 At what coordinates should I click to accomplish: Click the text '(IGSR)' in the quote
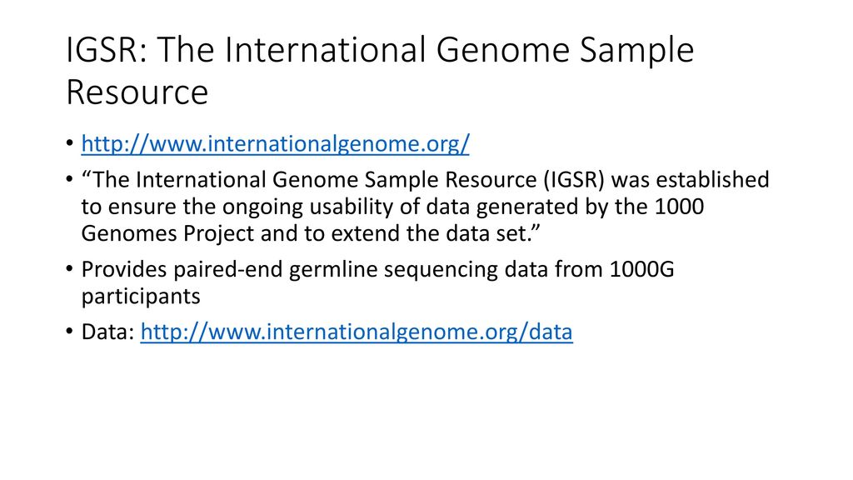click(574, 180)
